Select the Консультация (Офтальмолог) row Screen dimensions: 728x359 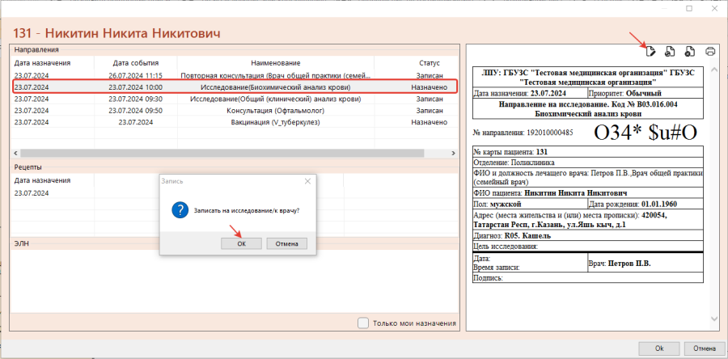pyautogui.click(x=235, y=111)
